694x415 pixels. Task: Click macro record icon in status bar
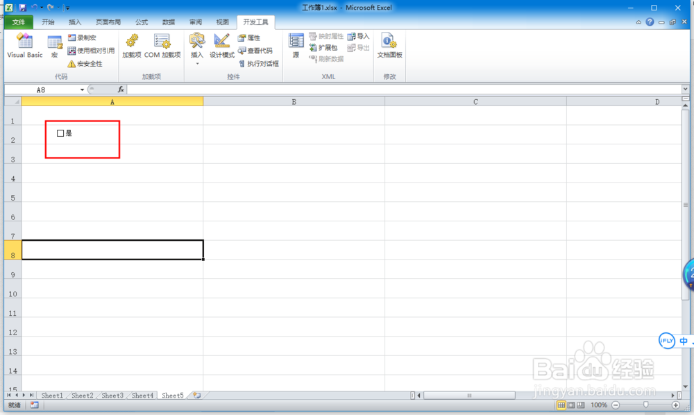click(x=35, y=405)
